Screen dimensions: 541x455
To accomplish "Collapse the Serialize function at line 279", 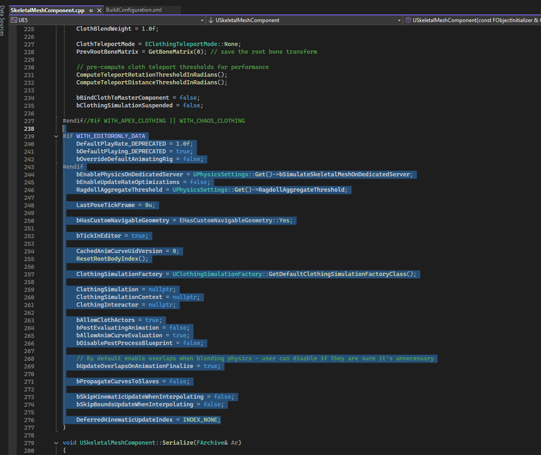I will click(56, 443).
